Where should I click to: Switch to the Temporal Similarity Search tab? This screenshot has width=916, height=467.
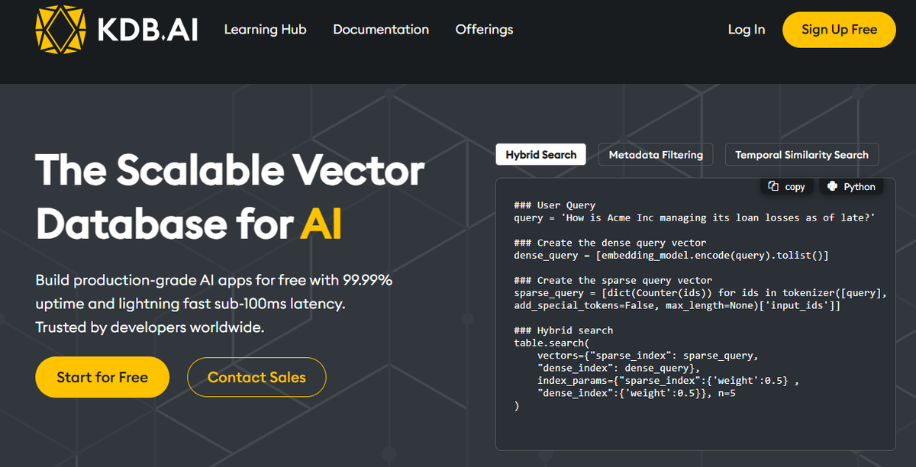801,154
